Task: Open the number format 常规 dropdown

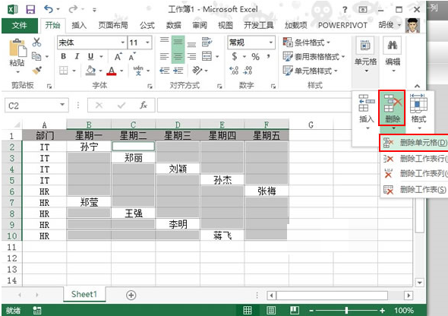Action: coord(271,43)
